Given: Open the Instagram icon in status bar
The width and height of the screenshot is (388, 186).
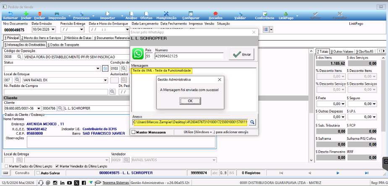Looking at the screenshot, I should tap(55, 183).
